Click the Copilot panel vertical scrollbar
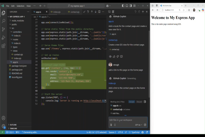Image resolution: width=205 pixels, height=137 pixels. click(149, 64)
